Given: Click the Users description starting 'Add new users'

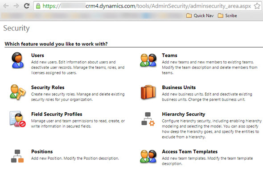Looking at the screenshot, I should click(x=78, y=67).
